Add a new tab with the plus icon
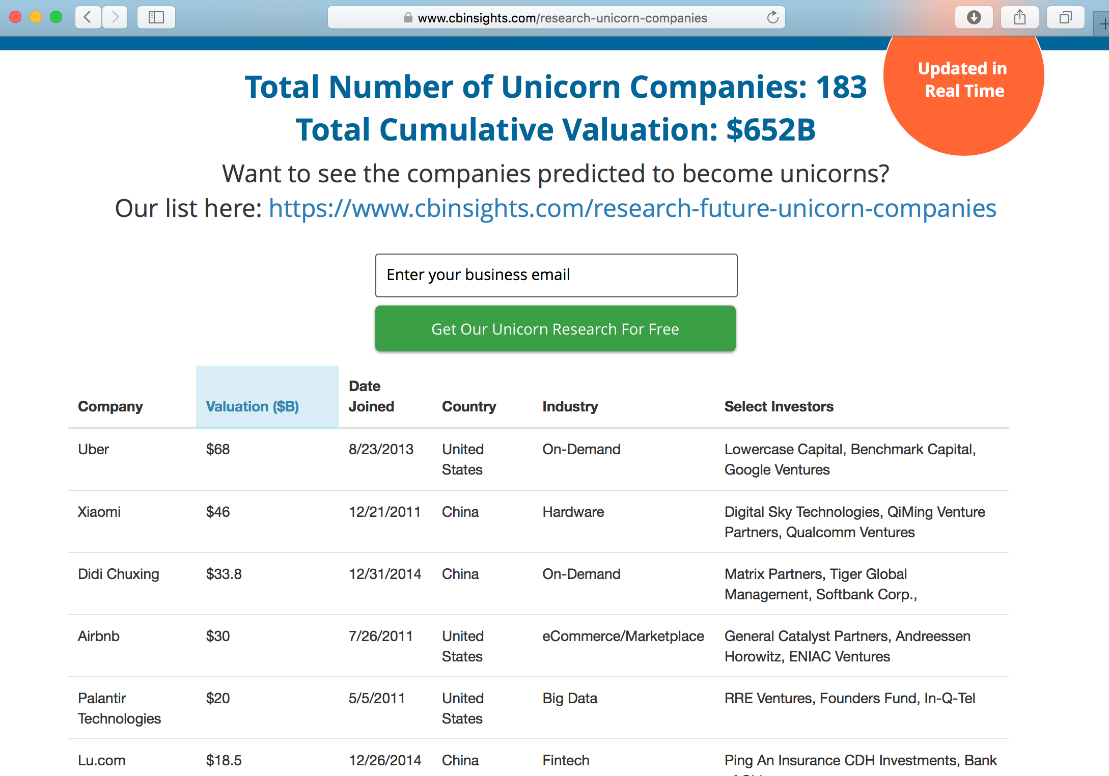The width and height of the screenshot is (1109, 776). pos(1103,24)
